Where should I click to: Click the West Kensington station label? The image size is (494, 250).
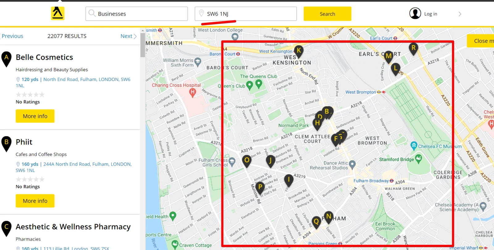[x=276, y=51]
